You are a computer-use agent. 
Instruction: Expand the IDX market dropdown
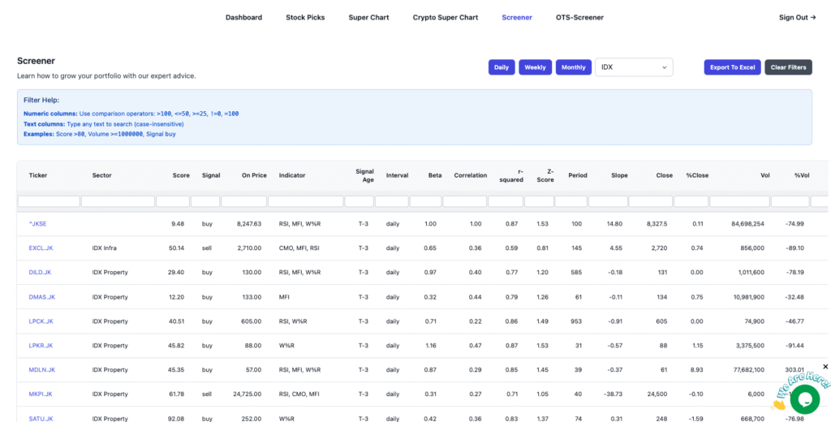[634, 67]
